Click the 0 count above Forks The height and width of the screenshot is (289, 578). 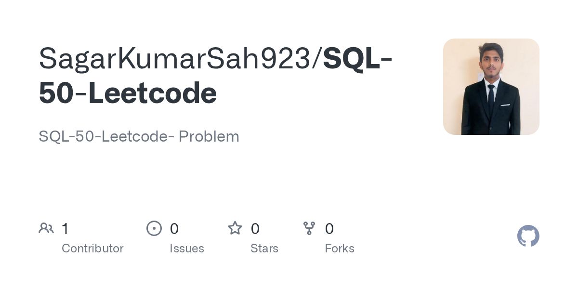329,228
